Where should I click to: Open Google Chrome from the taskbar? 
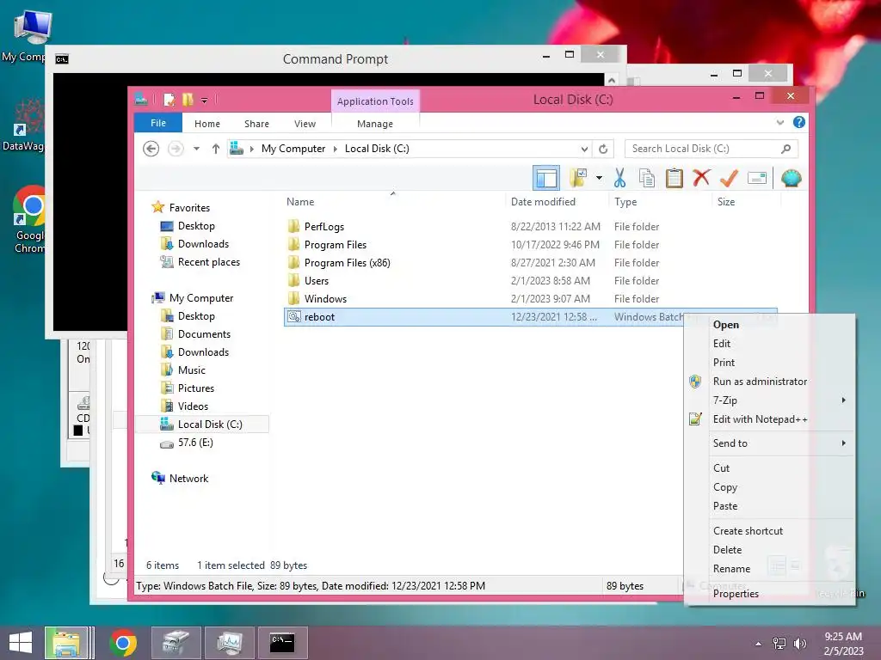coord(123,643)
